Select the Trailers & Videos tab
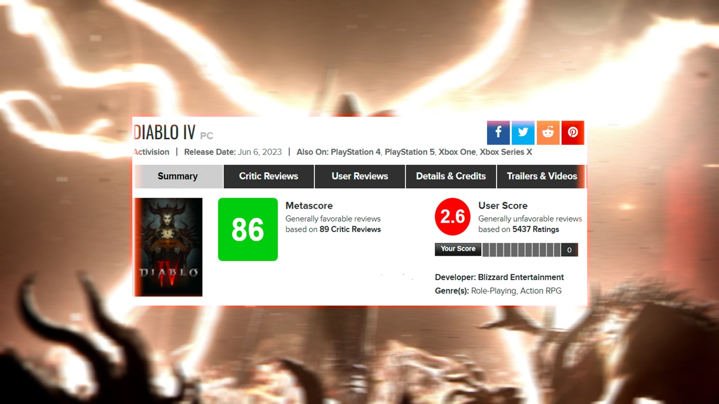Viewport: 719px width, 404px height. point(542,176)
